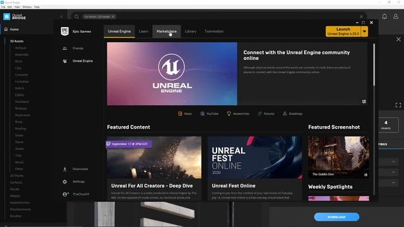Open the Forums link label
The image size is (404, 227).
pyautogui.click(x=269, y=113)
